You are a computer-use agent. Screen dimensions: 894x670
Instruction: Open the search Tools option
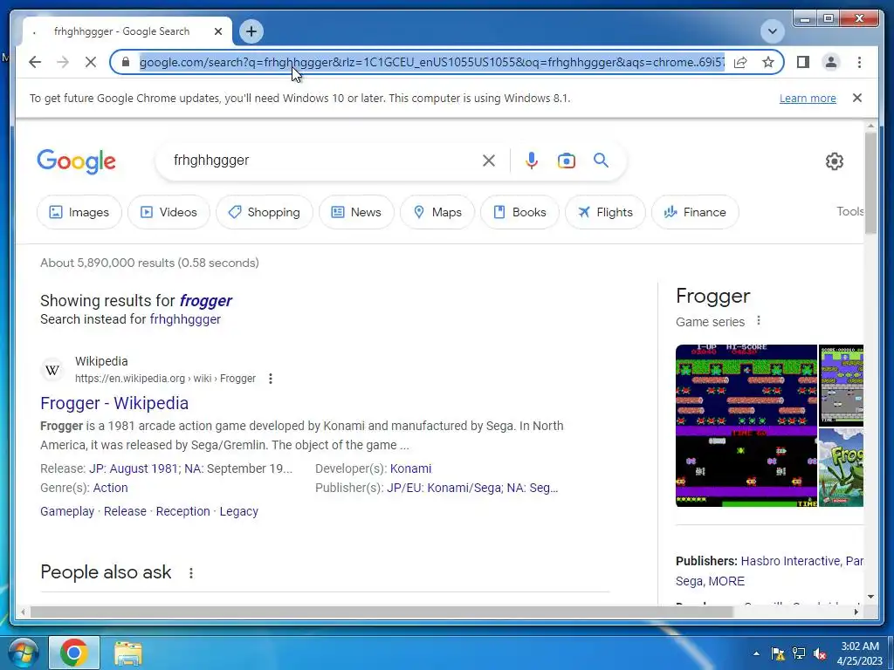849,211
